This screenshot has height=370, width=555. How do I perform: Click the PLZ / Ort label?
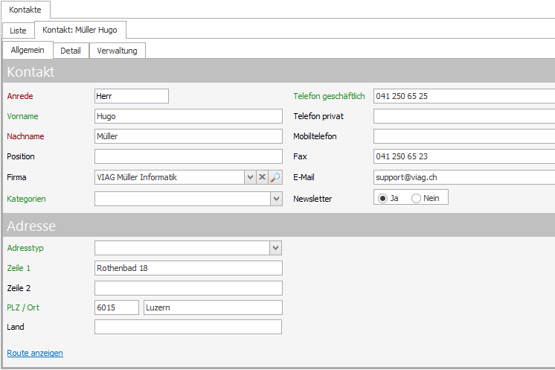pos(23,307)
